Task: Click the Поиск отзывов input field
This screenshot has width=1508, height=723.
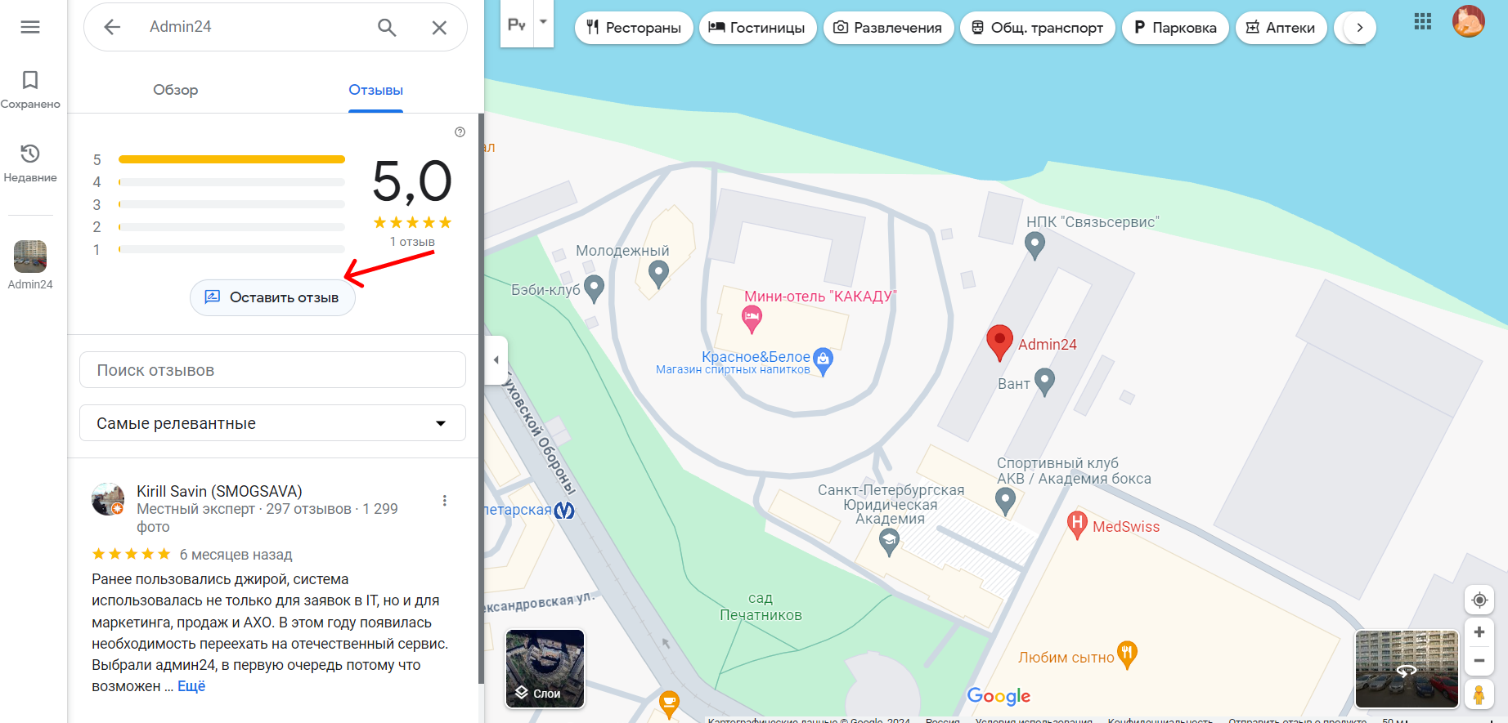Action: [272, 370]
